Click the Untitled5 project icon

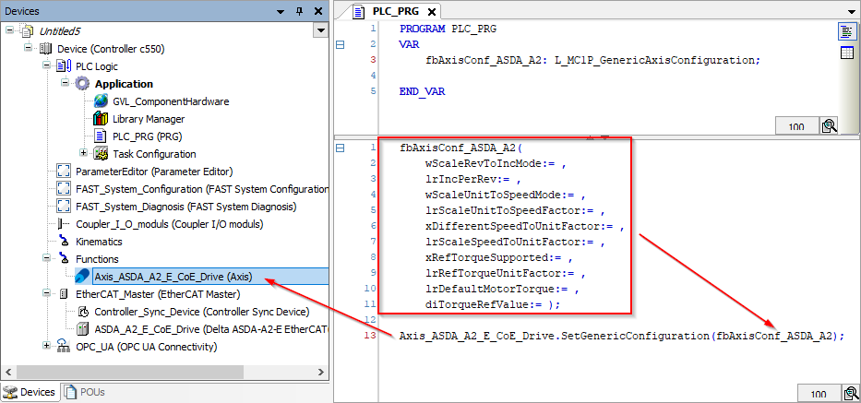pos(27,31)
